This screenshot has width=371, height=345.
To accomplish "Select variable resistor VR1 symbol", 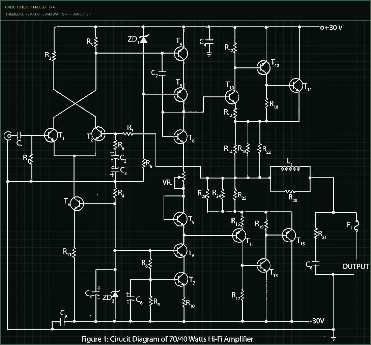I will pos(180,180).
